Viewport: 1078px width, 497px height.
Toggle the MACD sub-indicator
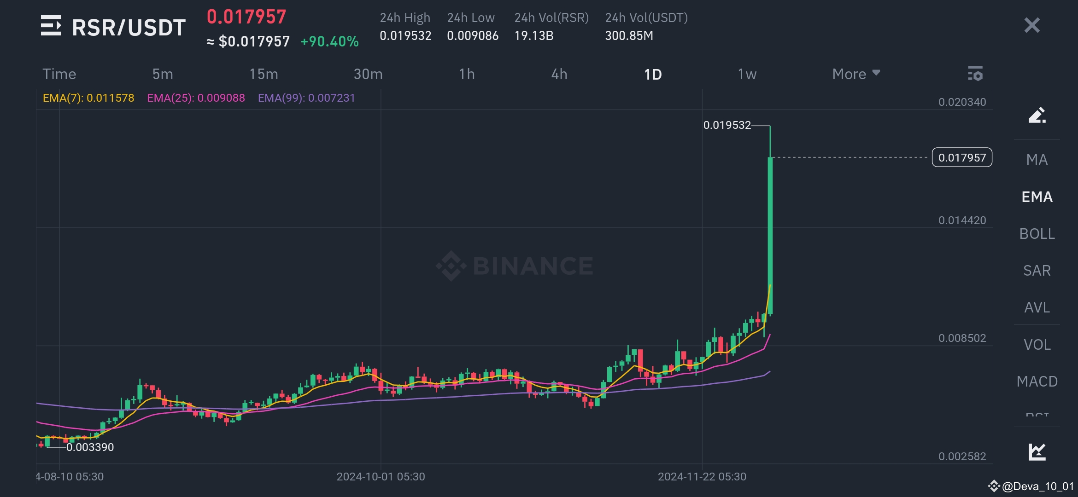pyautogui.click(x=1037, y=381)
